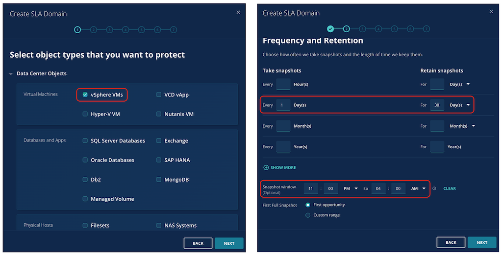This screenshot has width=502, height=256.
Task: Open the PM dropdown for window start
Action: click(x=351, y=188)
